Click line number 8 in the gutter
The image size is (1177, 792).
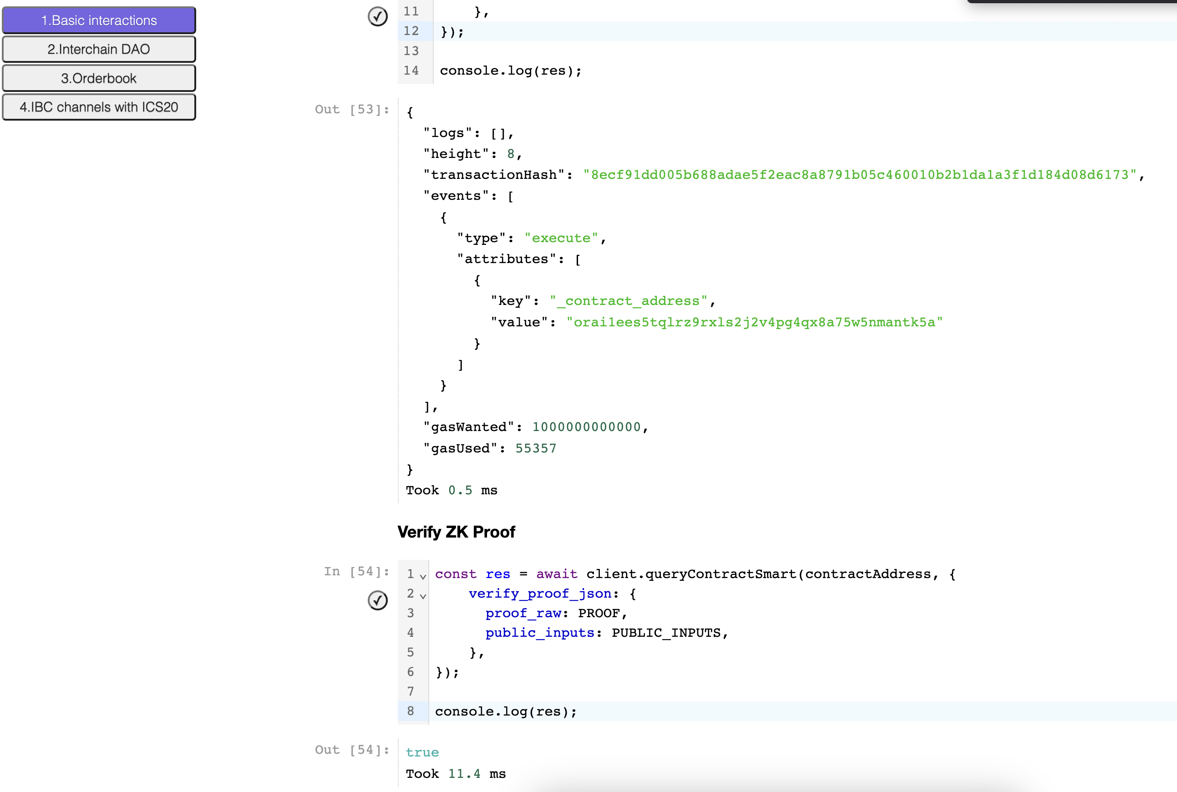point(411,711)
